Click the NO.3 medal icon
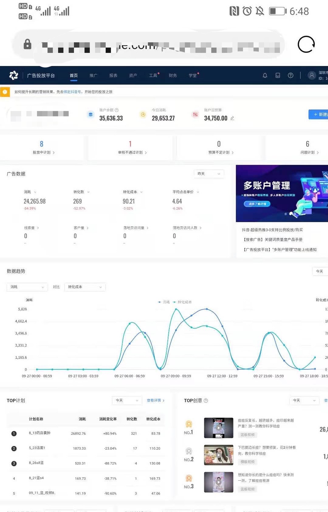 pyautogui.click(x=189, y=478)
